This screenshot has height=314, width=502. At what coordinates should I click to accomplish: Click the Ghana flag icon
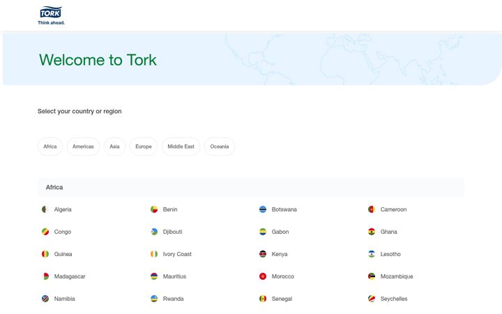[372, 232]
